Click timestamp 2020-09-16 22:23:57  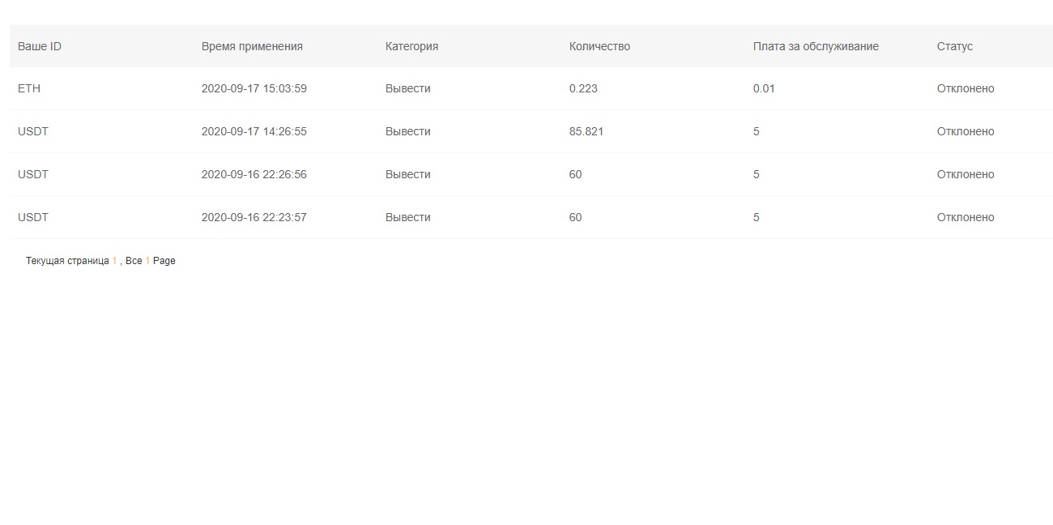[254, 217]
